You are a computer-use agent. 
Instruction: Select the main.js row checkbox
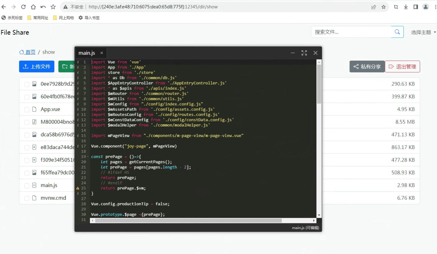(x=27, y=186)
